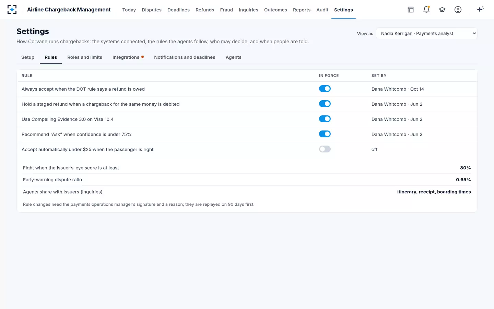Click Dana Whitcomb · Oct 14 entry
This screenshot has width=494, height=309.
398,89
